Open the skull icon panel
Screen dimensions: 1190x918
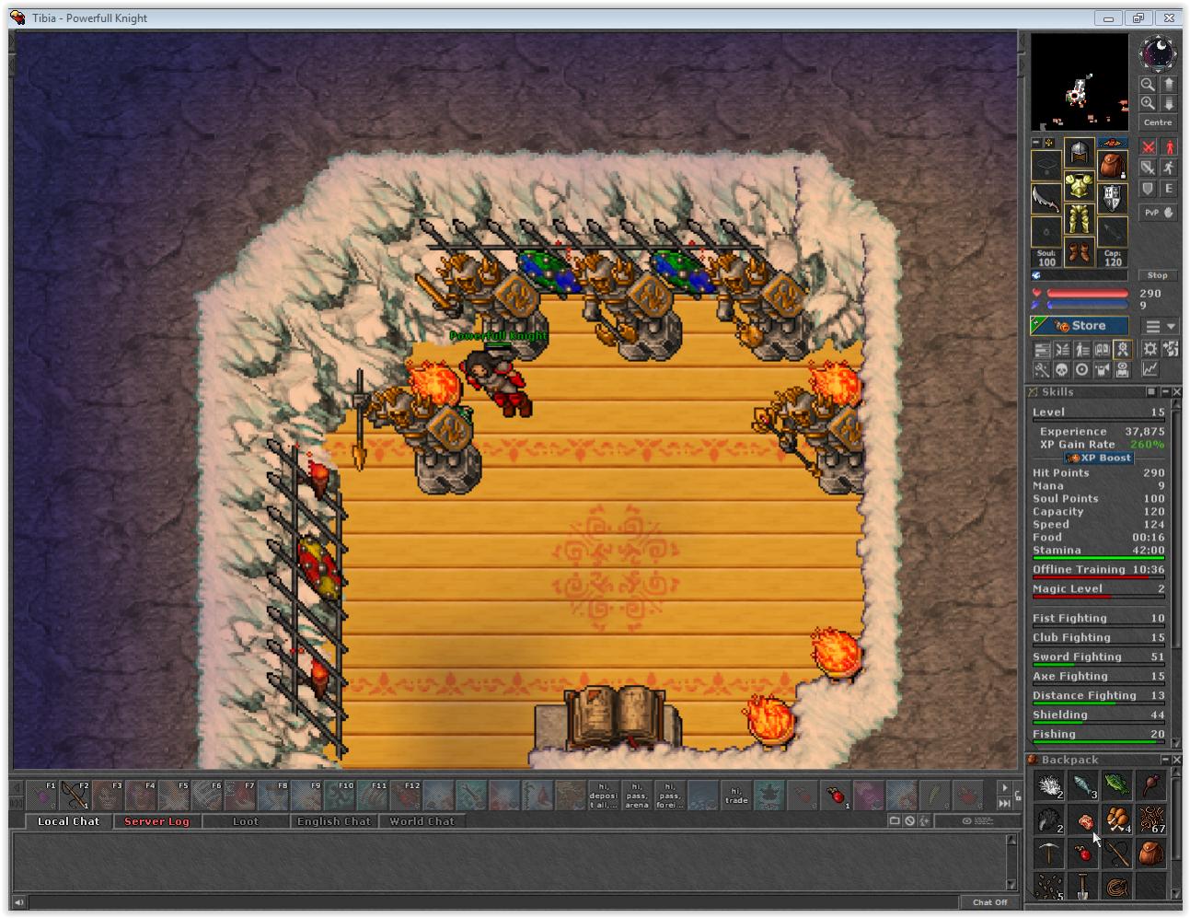[1061, 370]
